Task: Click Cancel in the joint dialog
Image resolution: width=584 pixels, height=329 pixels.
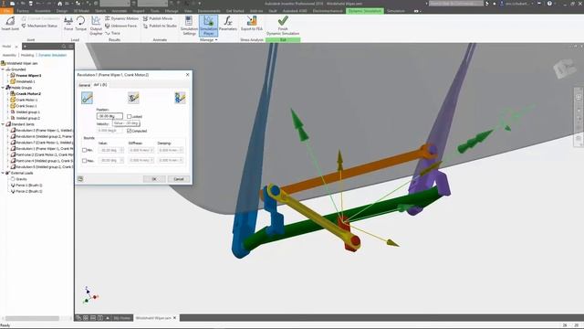Action: point(179,179)
